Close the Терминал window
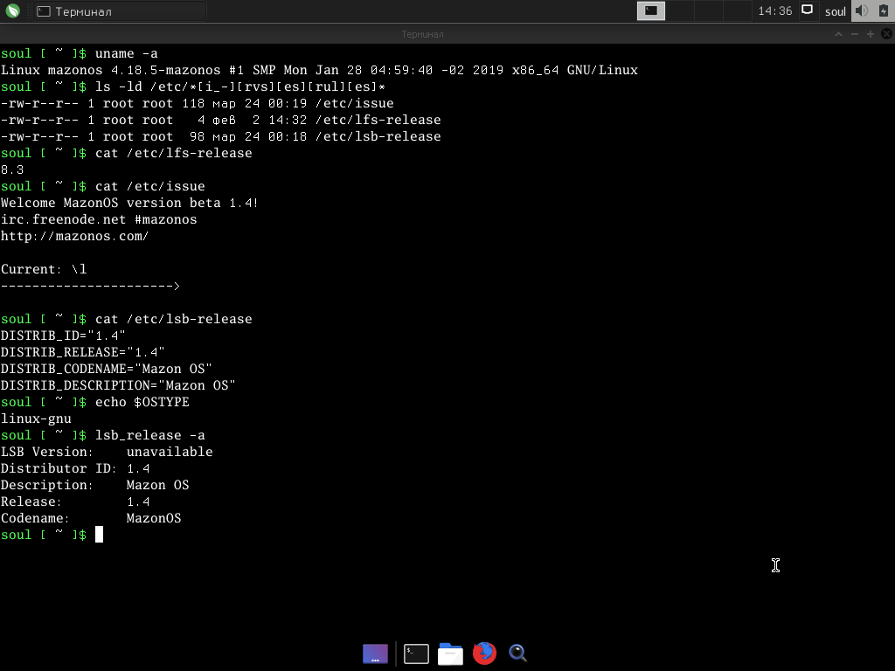The height and width of the screenshot is (671, 895). tap(886, 34)
